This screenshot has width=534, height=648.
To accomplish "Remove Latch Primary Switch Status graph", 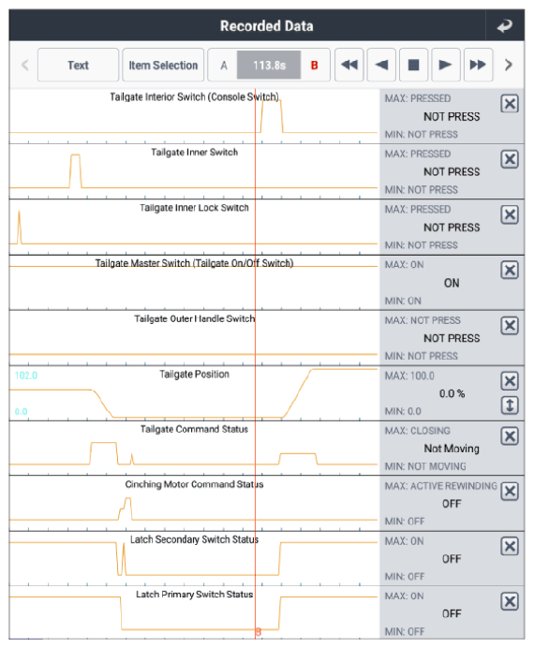I will coord(510,601).
